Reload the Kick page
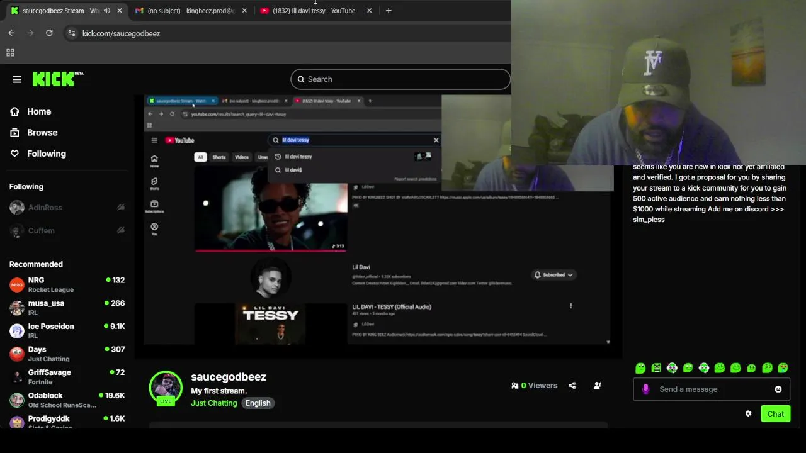The height and width of the screenshot is (453, 806). (x=49, y=33)
